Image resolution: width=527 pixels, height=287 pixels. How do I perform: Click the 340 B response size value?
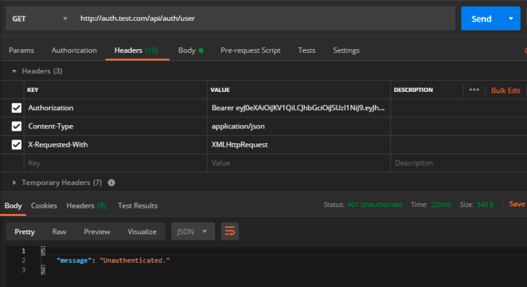tap(485, 205)
